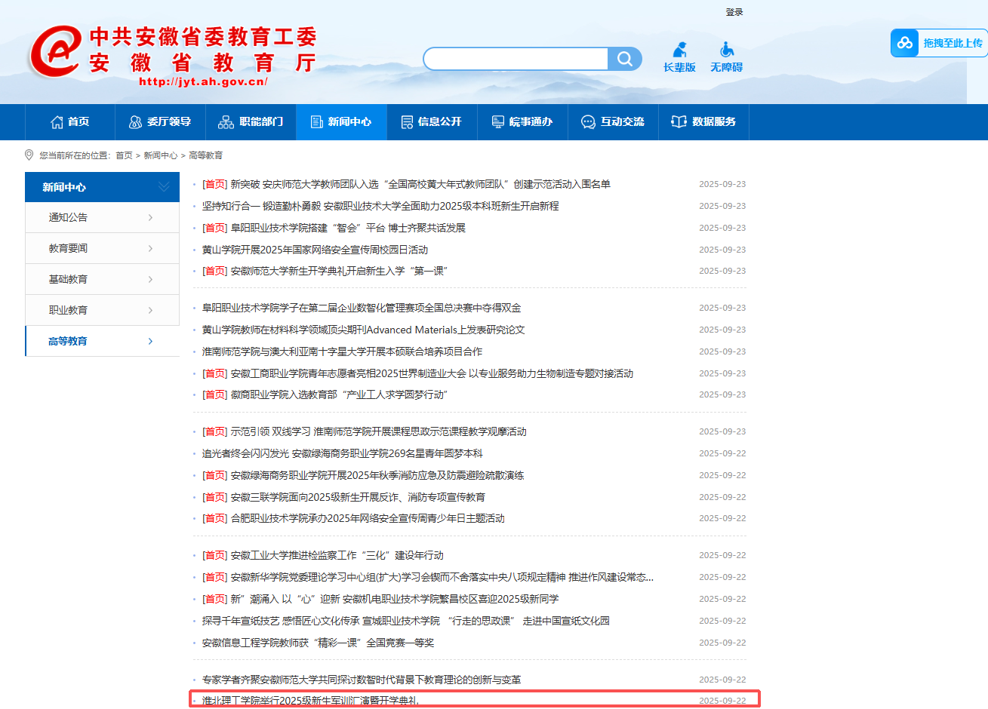
Task: Expand the 通知公告 sidebar arrow
Action: tap(151, 218)
